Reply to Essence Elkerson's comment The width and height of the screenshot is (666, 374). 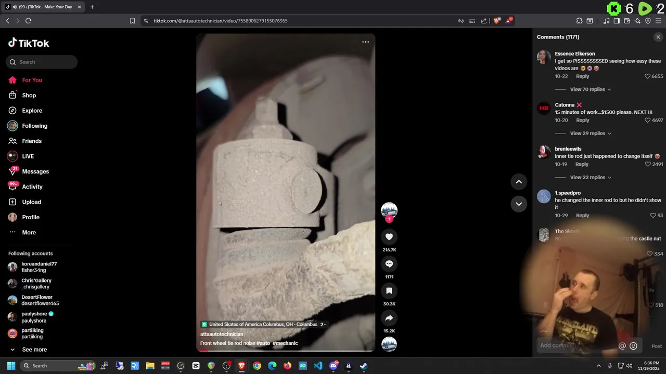(x=582, y=76)
